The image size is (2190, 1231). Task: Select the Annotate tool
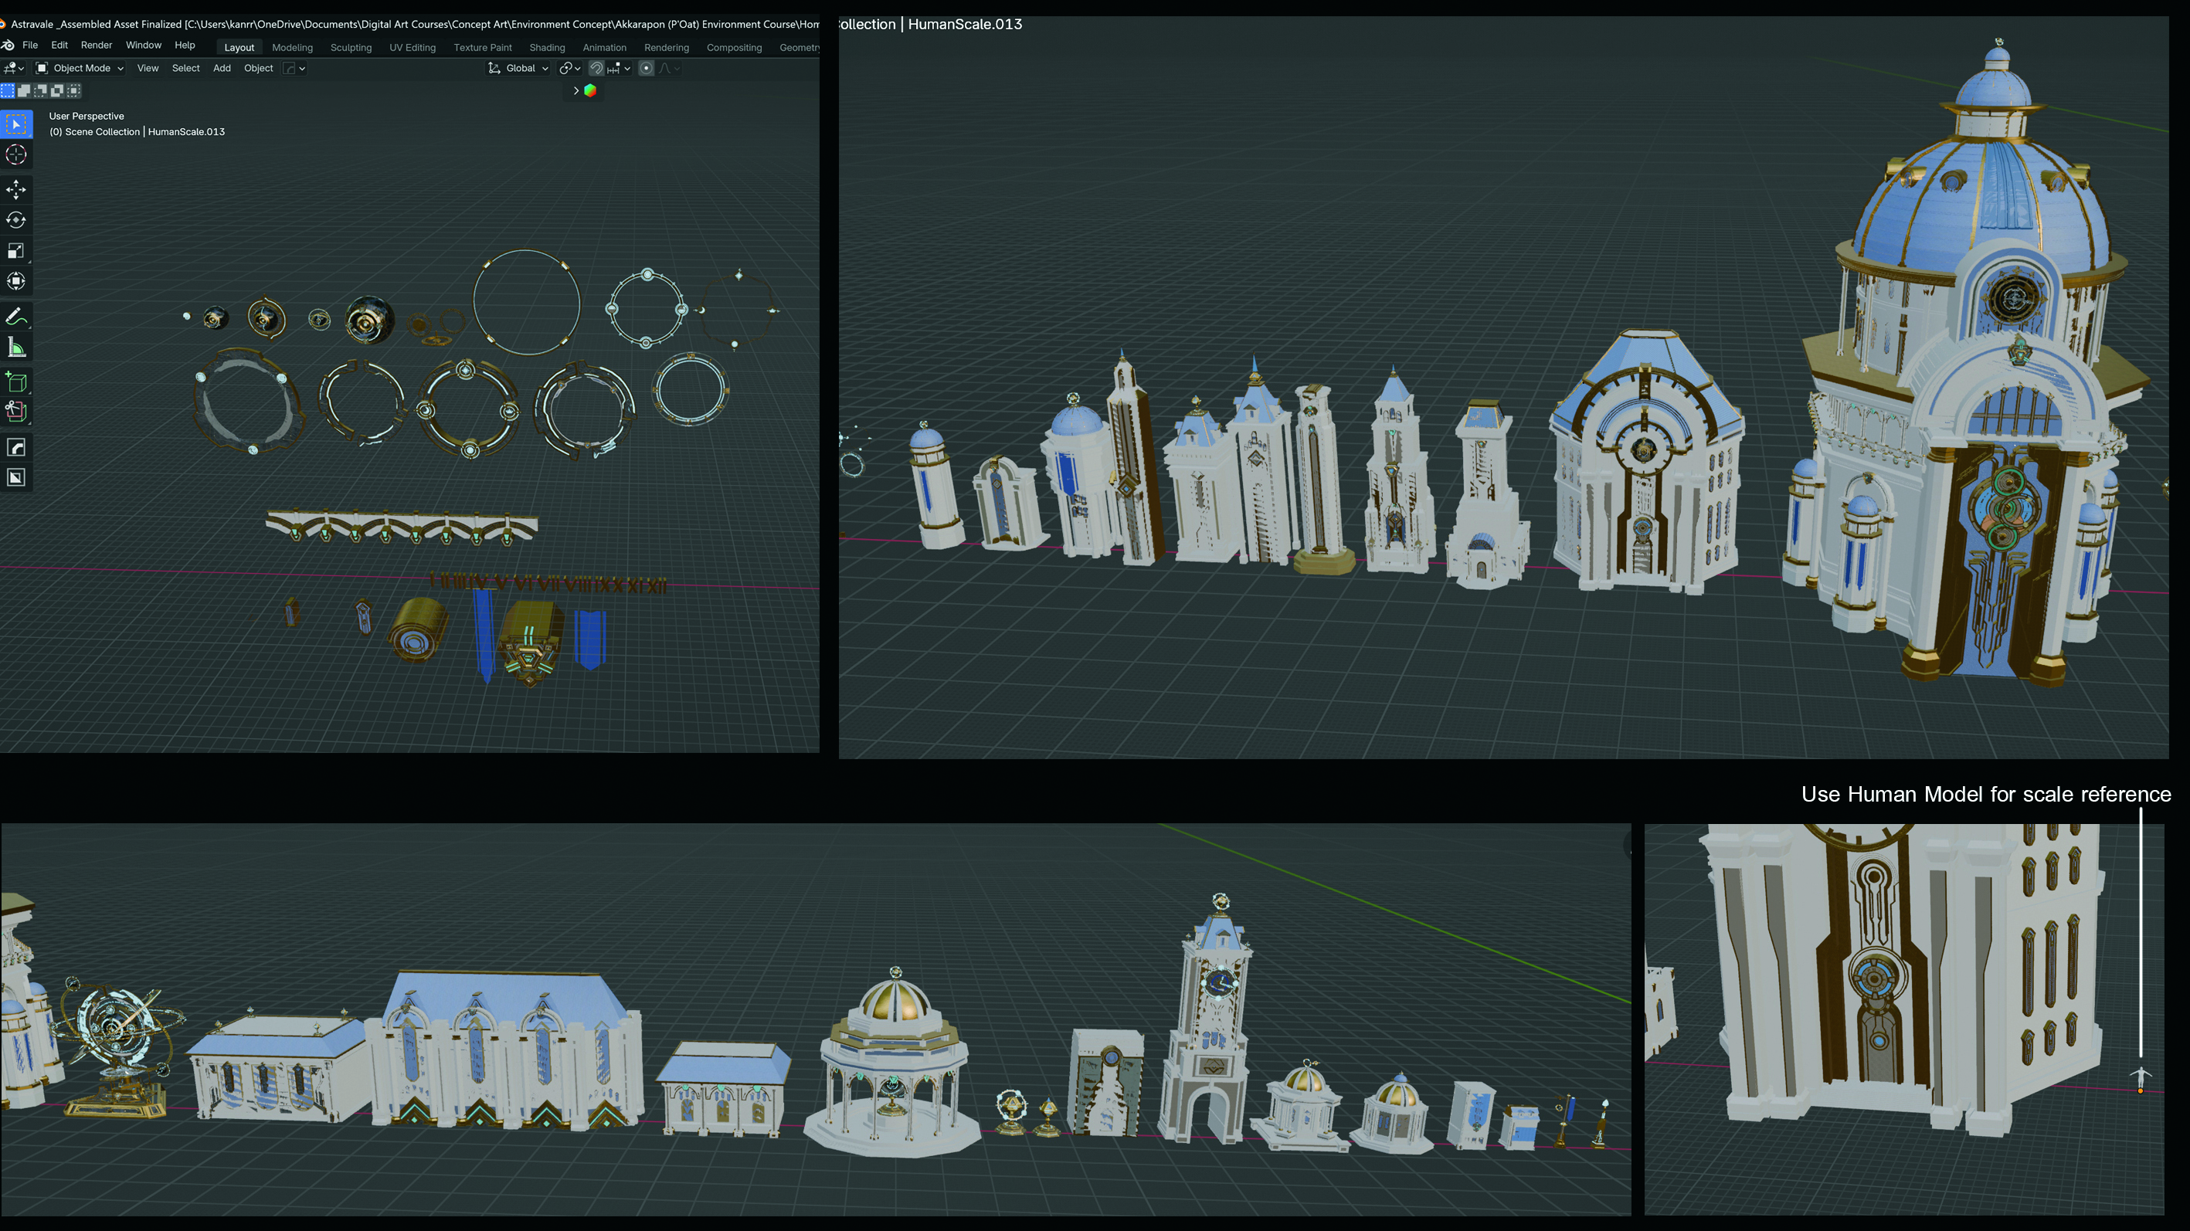16,317
